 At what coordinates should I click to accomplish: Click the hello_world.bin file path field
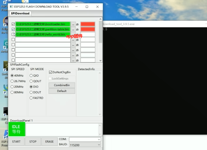point(43,34)
